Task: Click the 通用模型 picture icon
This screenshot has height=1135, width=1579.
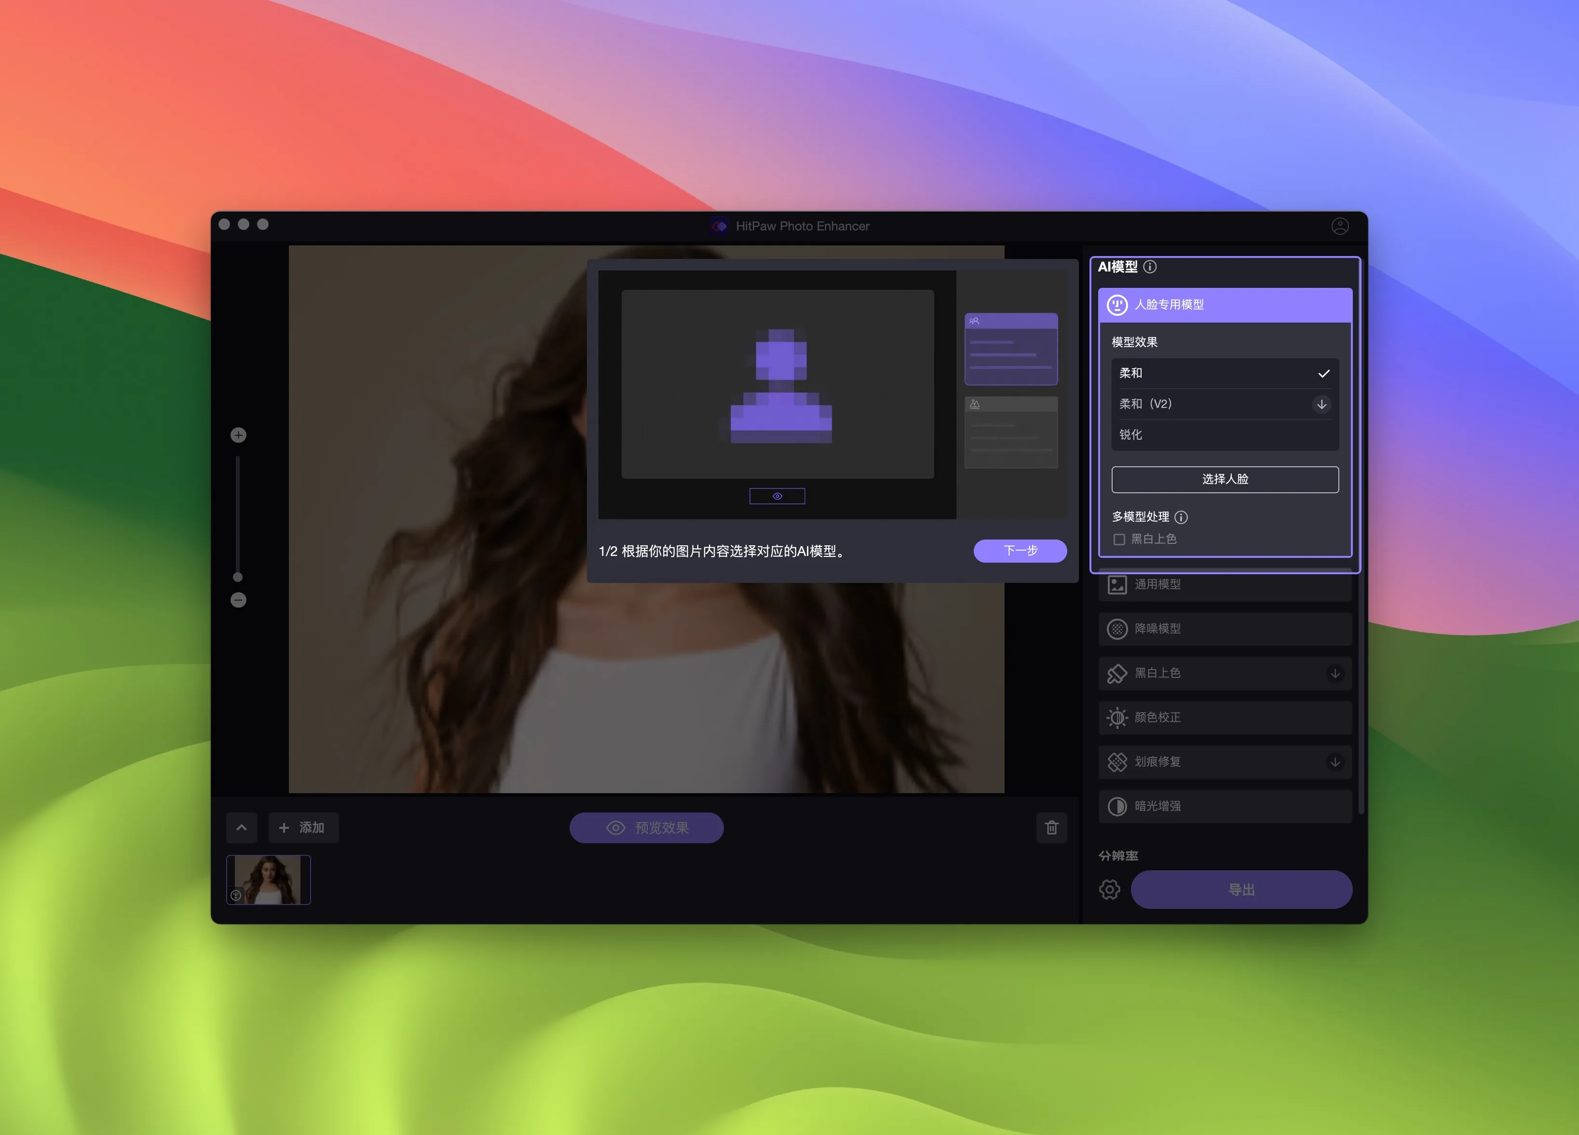Action: pyautogui.click(x=1116, y=584)
